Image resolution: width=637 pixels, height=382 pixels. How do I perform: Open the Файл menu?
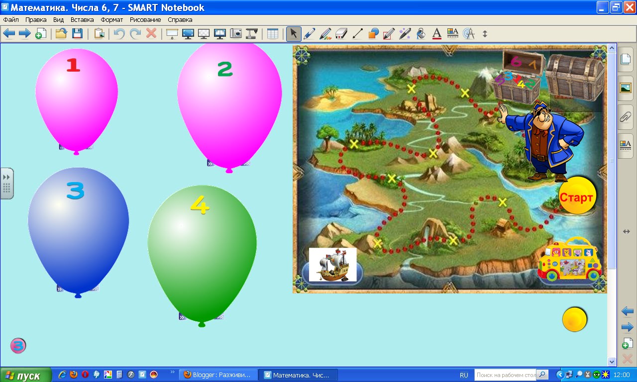[11, 20]
